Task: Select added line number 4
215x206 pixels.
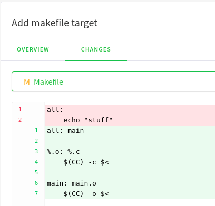Action: coord(36,162)
